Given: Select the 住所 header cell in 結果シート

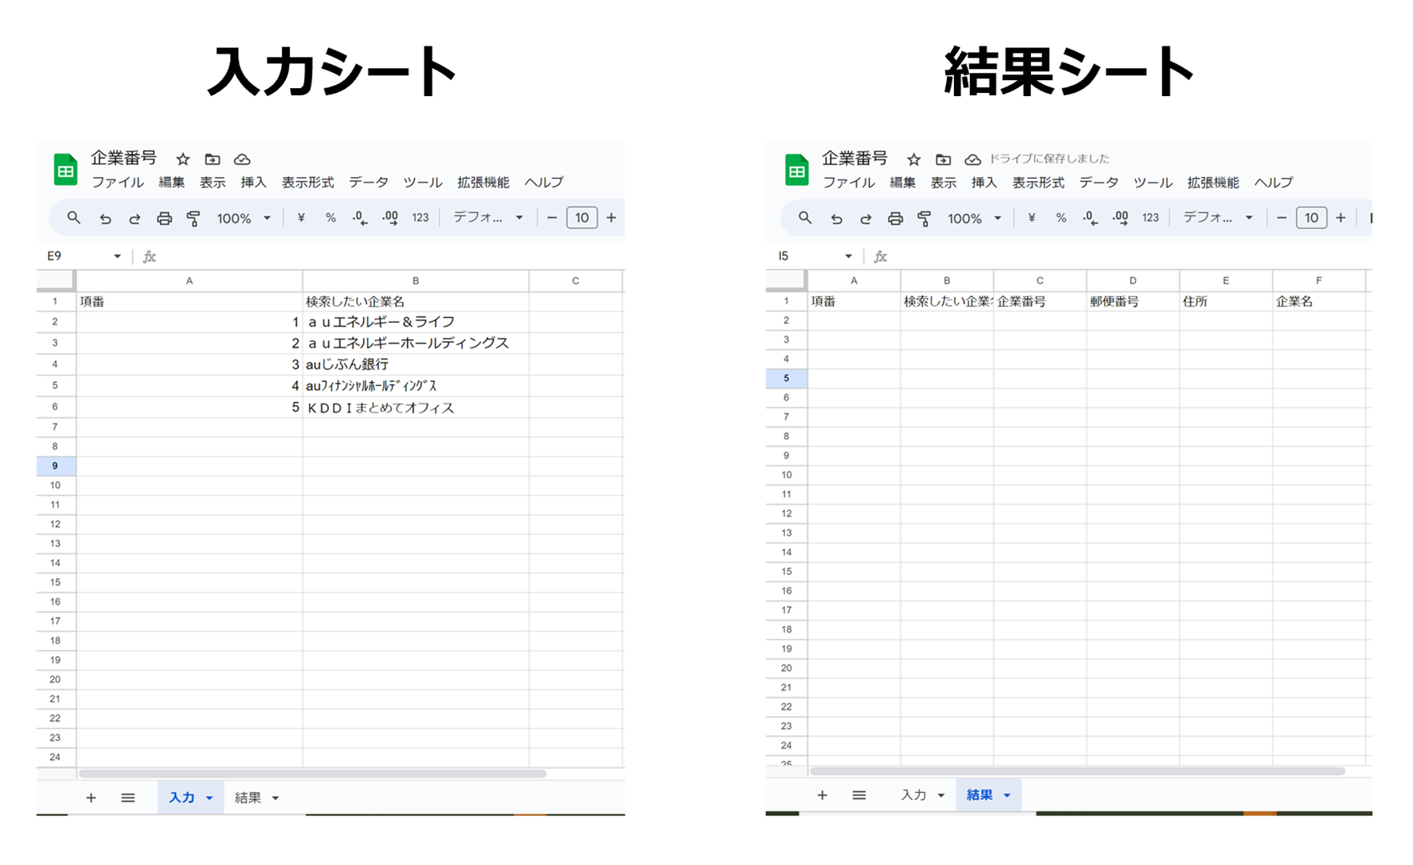Looking at the screenshot, I should pos(1226,301).
